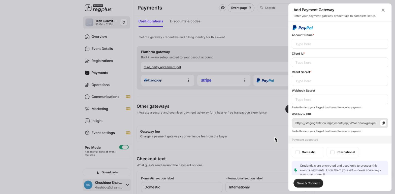Switch to Configurations tab
This screenshot has height=194, width=395.
pos(151,21)
